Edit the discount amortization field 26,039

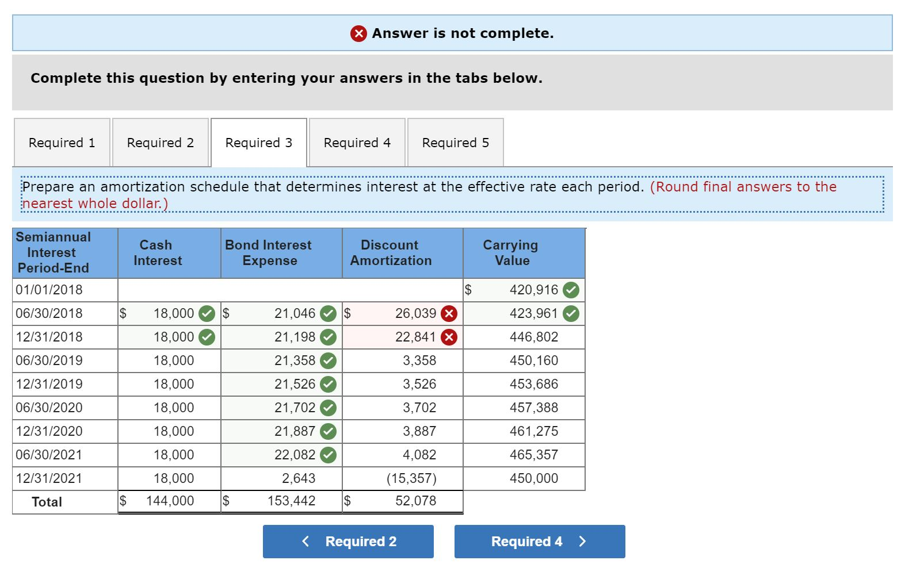[x=403, y=313]
